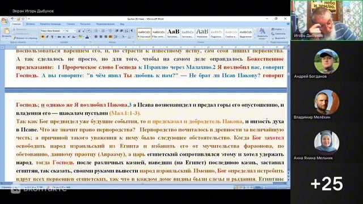This screenshot has height=204, width=363.
Task: Click the Increase Indent icon
Action: [121, 31]
